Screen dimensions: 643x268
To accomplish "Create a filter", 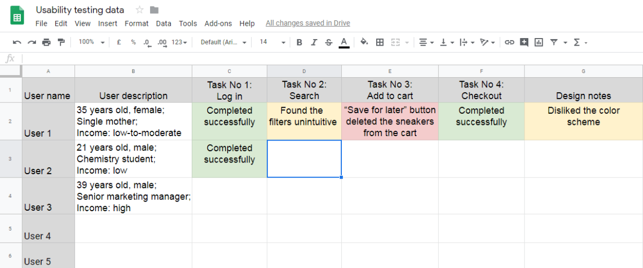I will tap(554, 42).
